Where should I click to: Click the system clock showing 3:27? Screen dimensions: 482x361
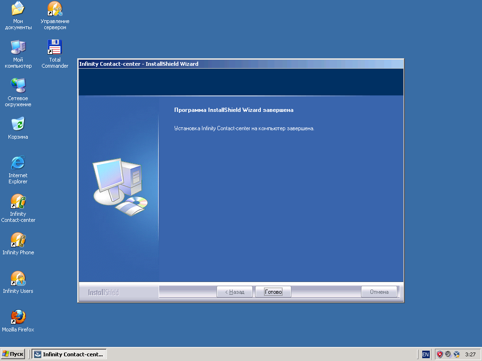pyautogui.click(x=470, y=354)
